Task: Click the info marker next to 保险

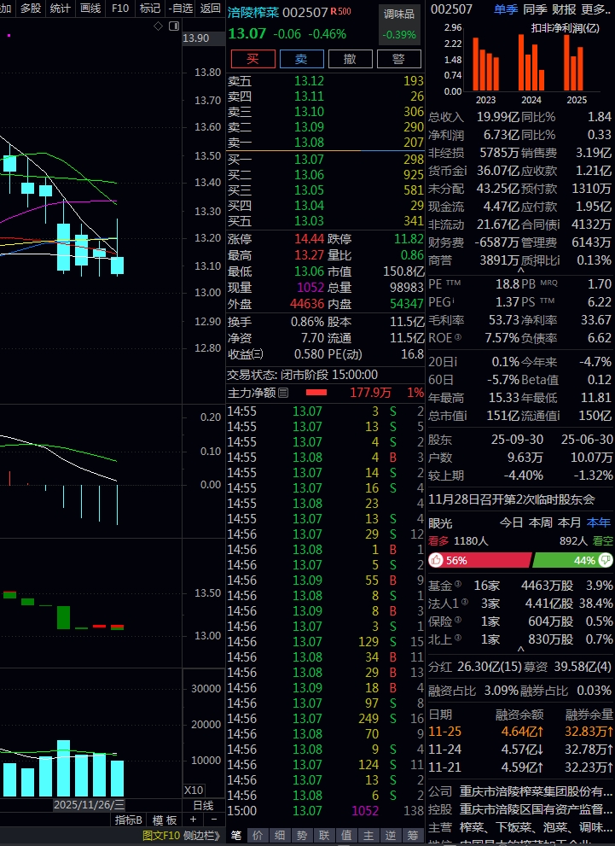Action: coord(458,620)
